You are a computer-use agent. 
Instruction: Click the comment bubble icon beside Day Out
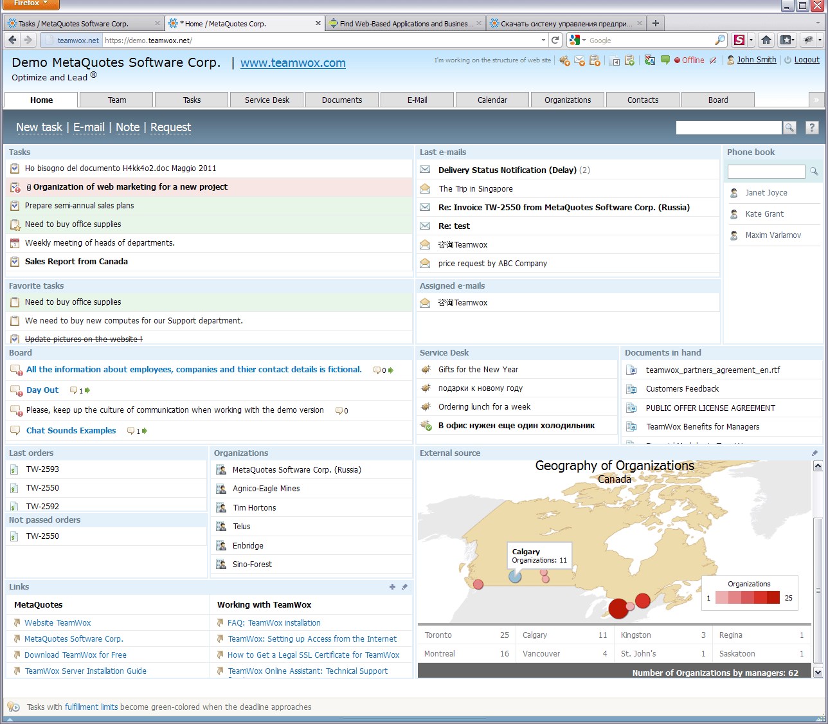coord(73,390)
